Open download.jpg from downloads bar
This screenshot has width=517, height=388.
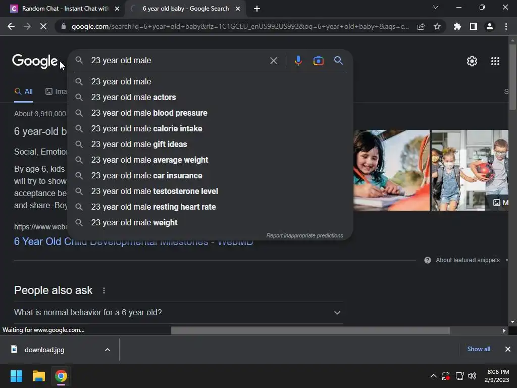44,350
